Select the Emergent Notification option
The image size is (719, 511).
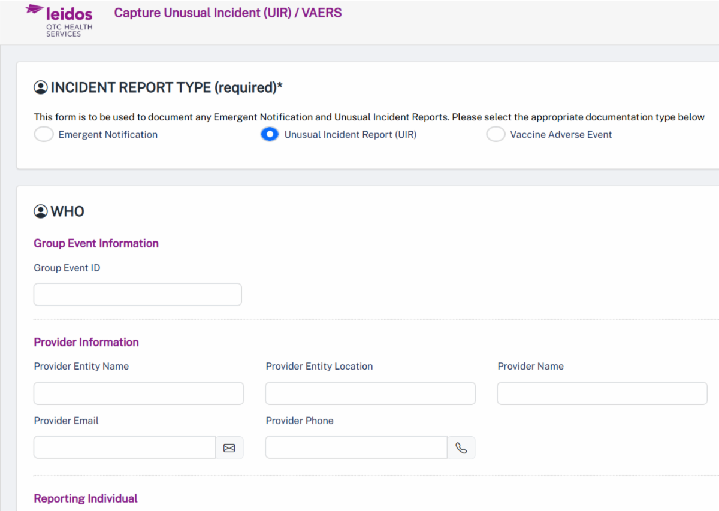43,134
